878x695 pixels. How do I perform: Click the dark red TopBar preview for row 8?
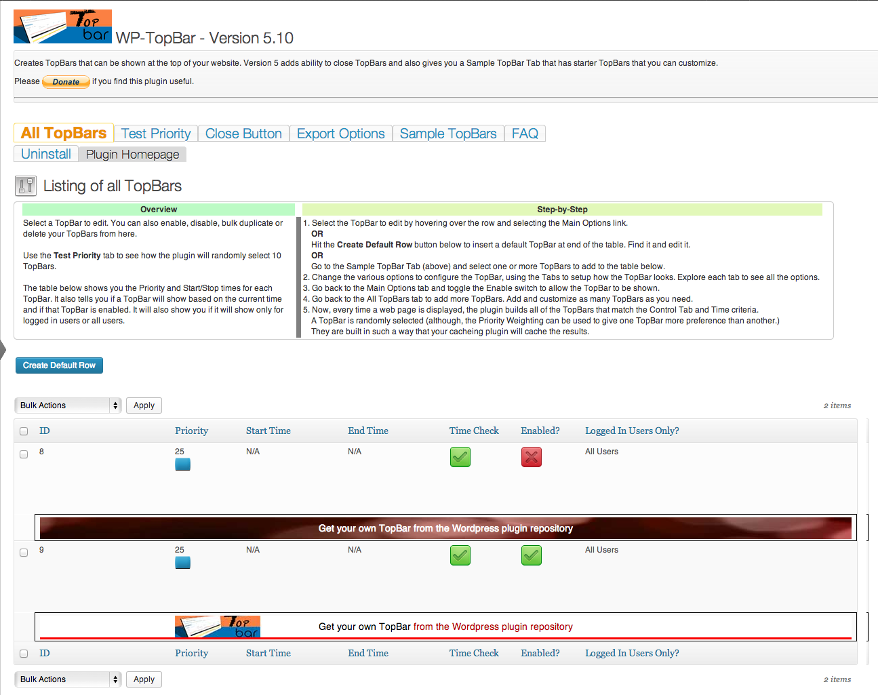(x=445, y=528)
